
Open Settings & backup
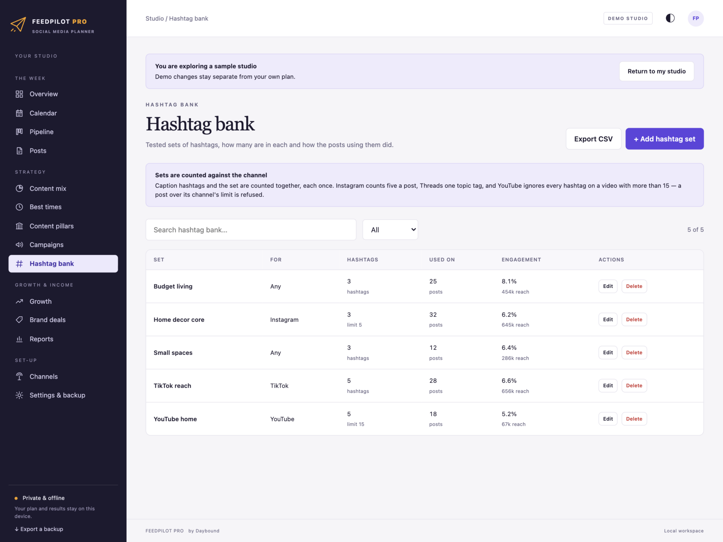point(63,395)
